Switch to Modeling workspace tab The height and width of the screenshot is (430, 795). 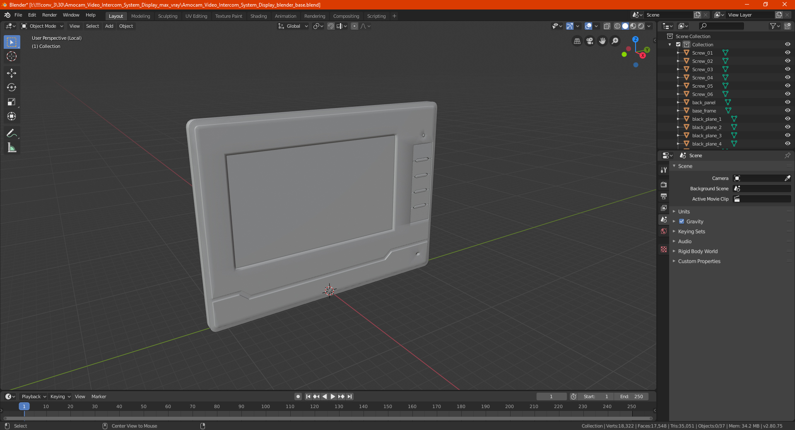140,16
